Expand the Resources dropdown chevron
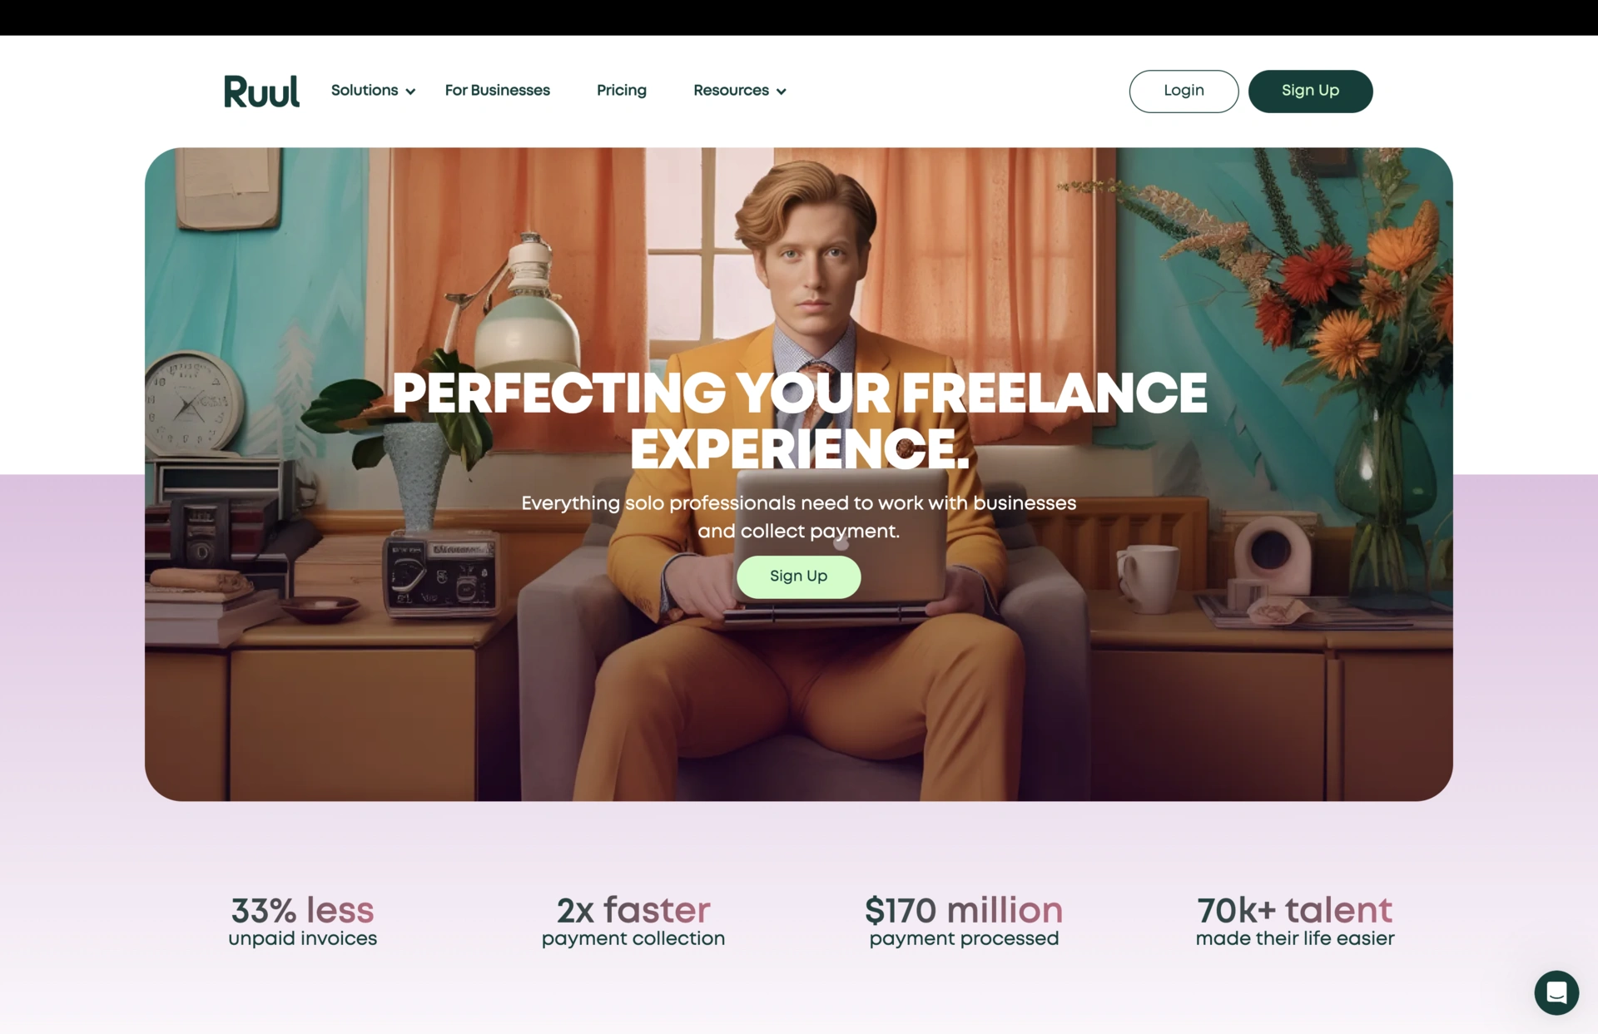The height and width of the screenshot is (1034, 1598). (781, 92)
